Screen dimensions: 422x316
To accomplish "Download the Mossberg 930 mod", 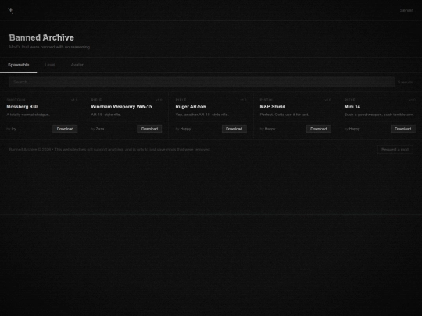I will tap(65, 129).
